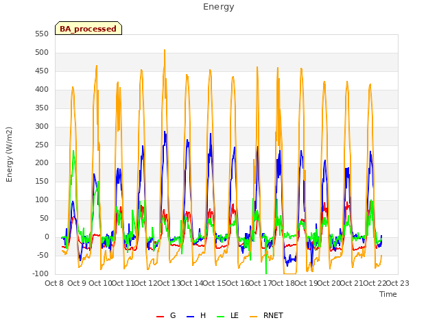Click the 400 y-axis tick label
The height and width of the screenshot is (329, 439).
[x=42, y=90]
